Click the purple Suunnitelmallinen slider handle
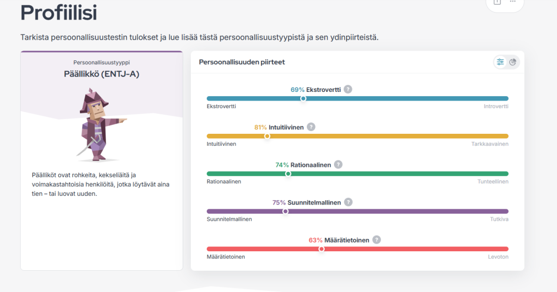557x292 pixels. (x=285, y=211)
